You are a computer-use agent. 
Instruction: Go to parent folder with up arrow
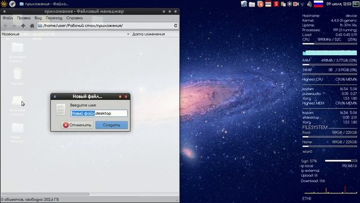point(23,26)
